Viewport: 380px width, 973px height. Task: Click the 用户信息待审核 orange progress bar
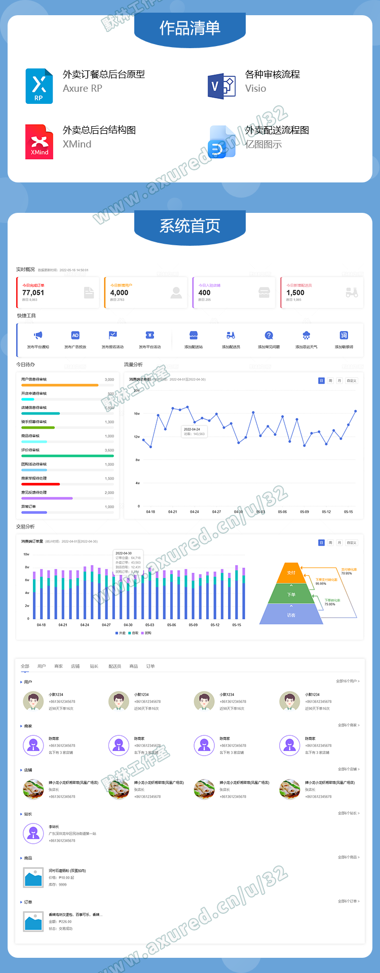[x=60, y=385]
